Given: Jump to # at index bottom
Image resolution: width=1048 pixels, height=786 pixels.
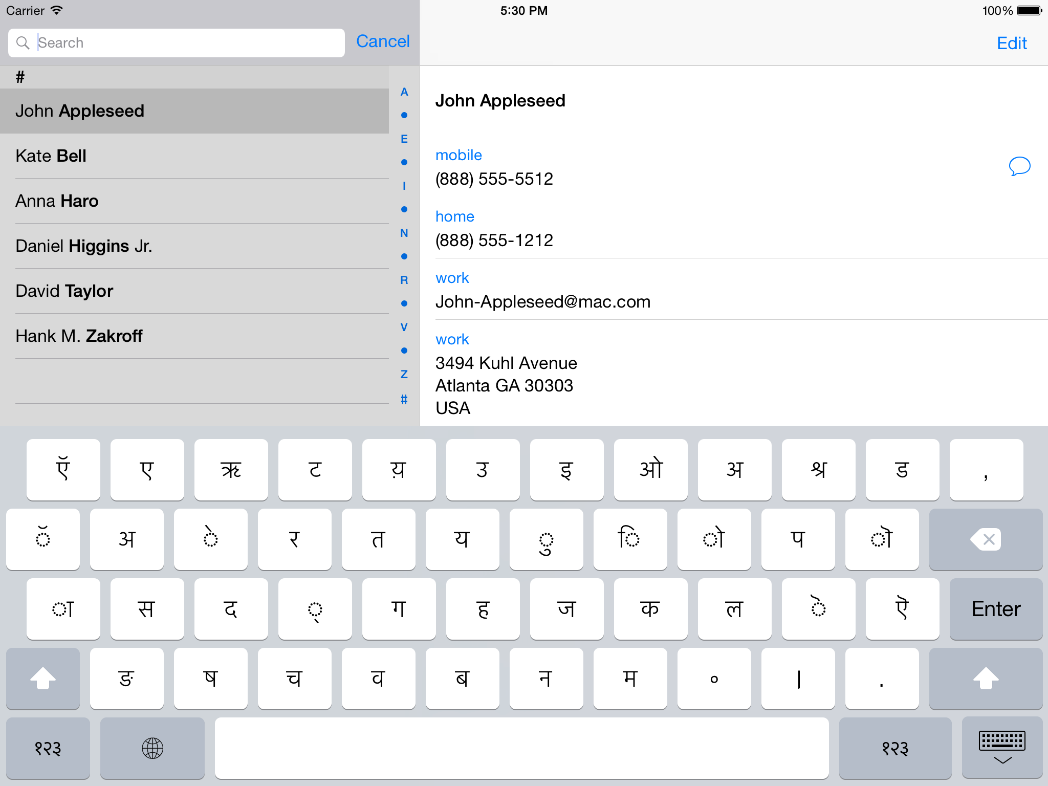Looking at the screenshot, I should (404, 399).
